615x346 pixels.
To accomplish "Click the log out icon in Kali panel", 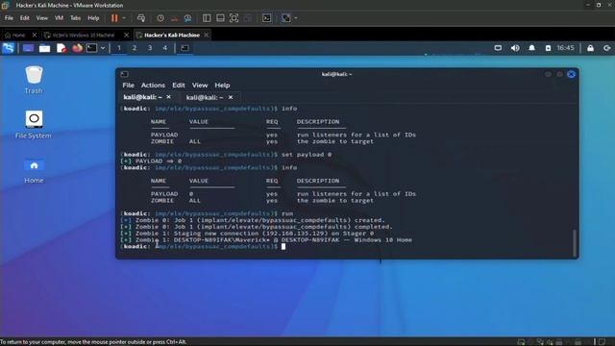I will (606, 48).
